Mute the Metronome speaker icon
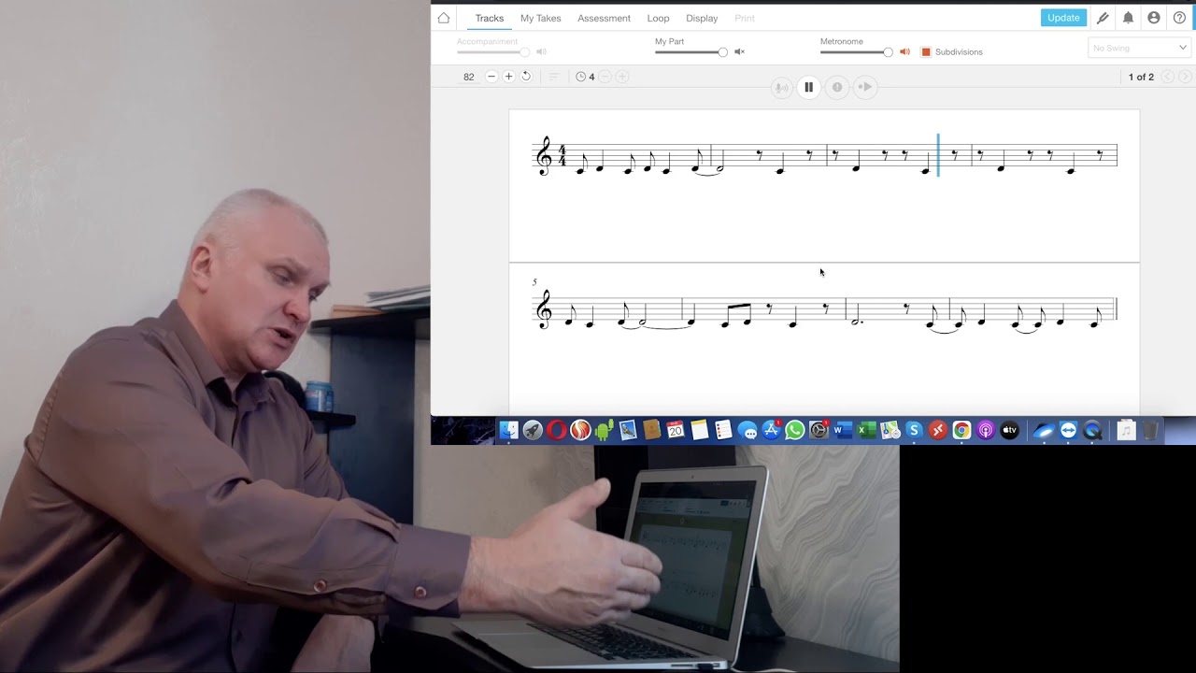This screenshot has width=1196, height=673. point(904,52)
